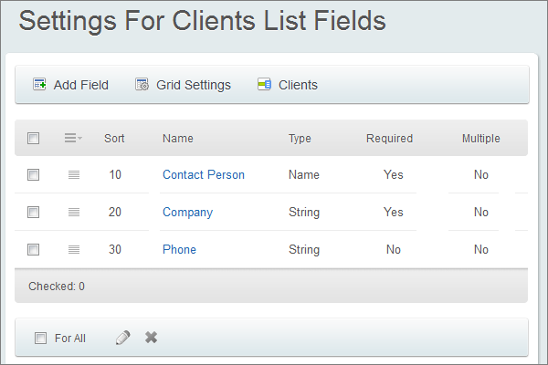Open the Contact Person field link
The image size is (548, 365).
(x=203, y=175)
